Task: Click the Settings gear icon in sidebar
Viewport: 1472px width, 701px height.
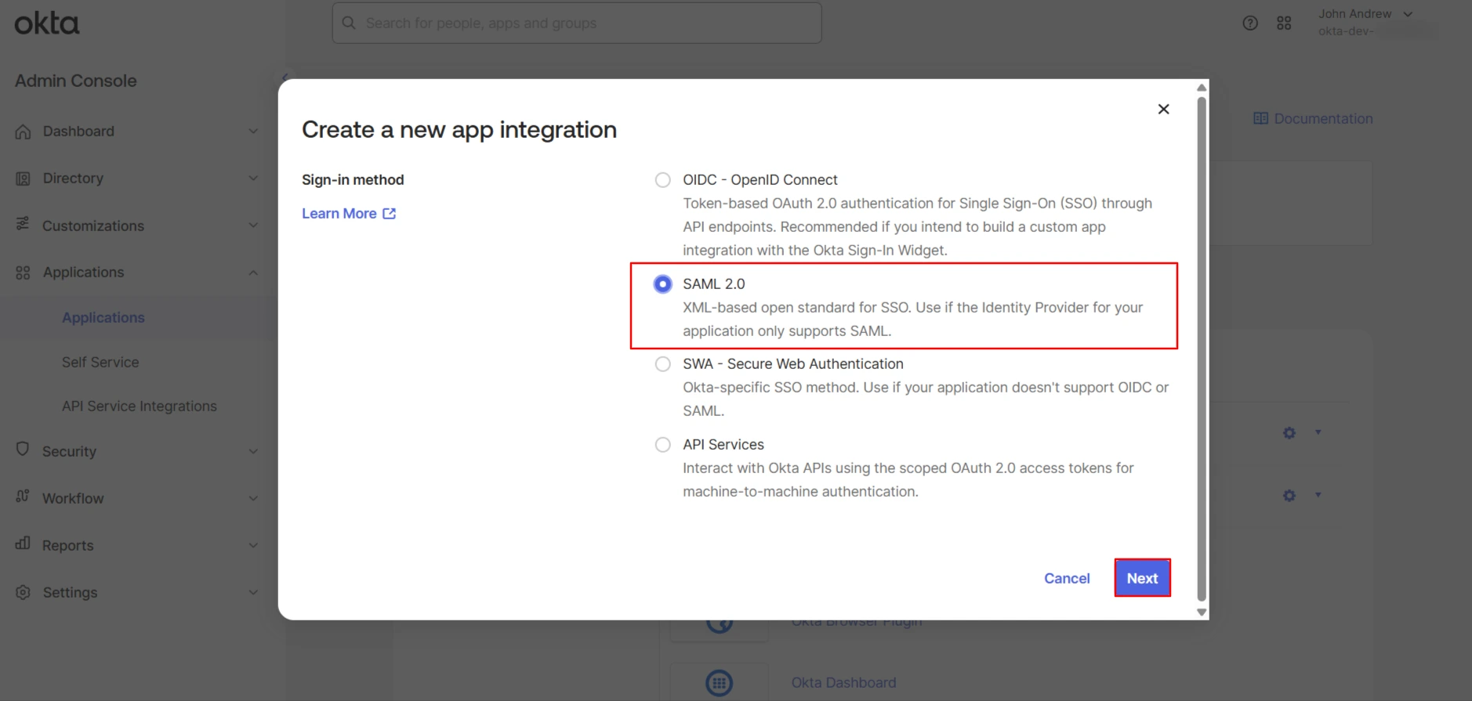Action: coord(23,592)
